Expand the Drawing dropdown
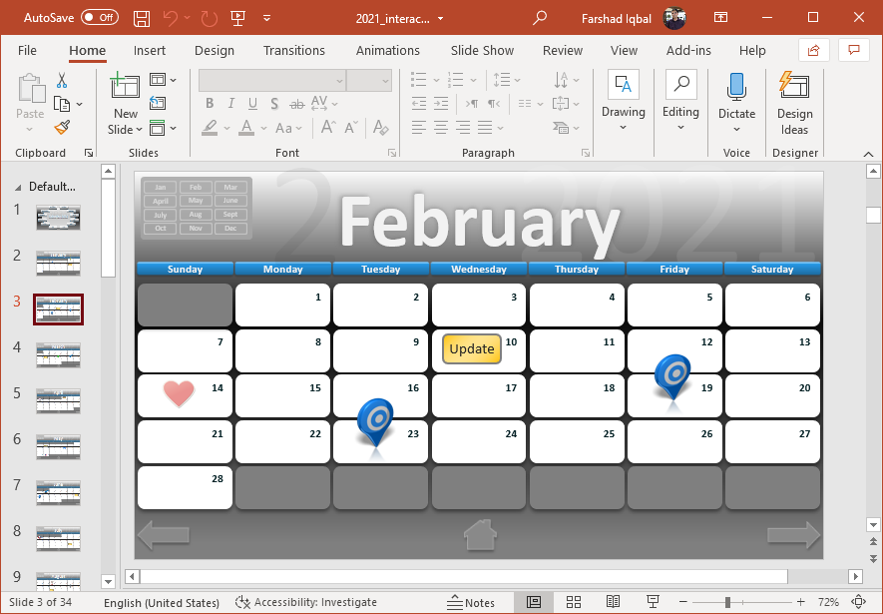 coord(624,127)
